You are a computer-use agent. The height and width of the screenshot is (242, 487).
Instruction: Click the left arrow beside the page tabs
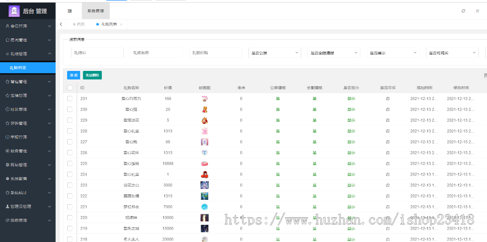[x=61, y=24]
